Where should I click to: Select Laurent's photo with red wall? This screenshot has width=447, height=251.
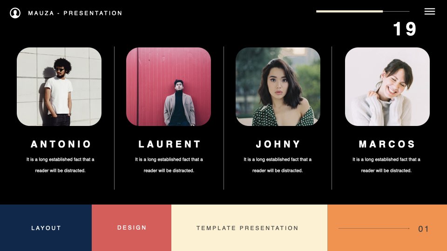click(x=169, y=86)
